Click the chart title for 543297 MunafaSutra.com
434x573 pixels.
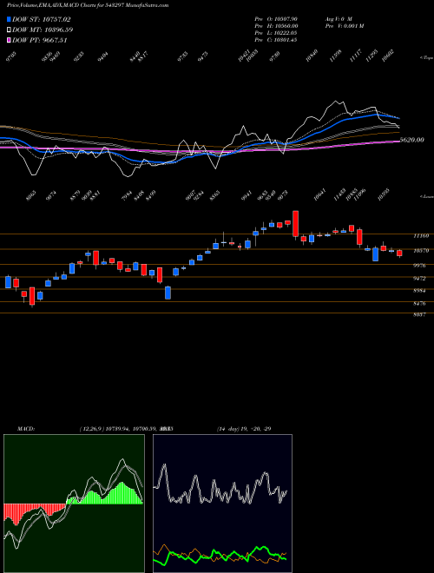(88, 6)
